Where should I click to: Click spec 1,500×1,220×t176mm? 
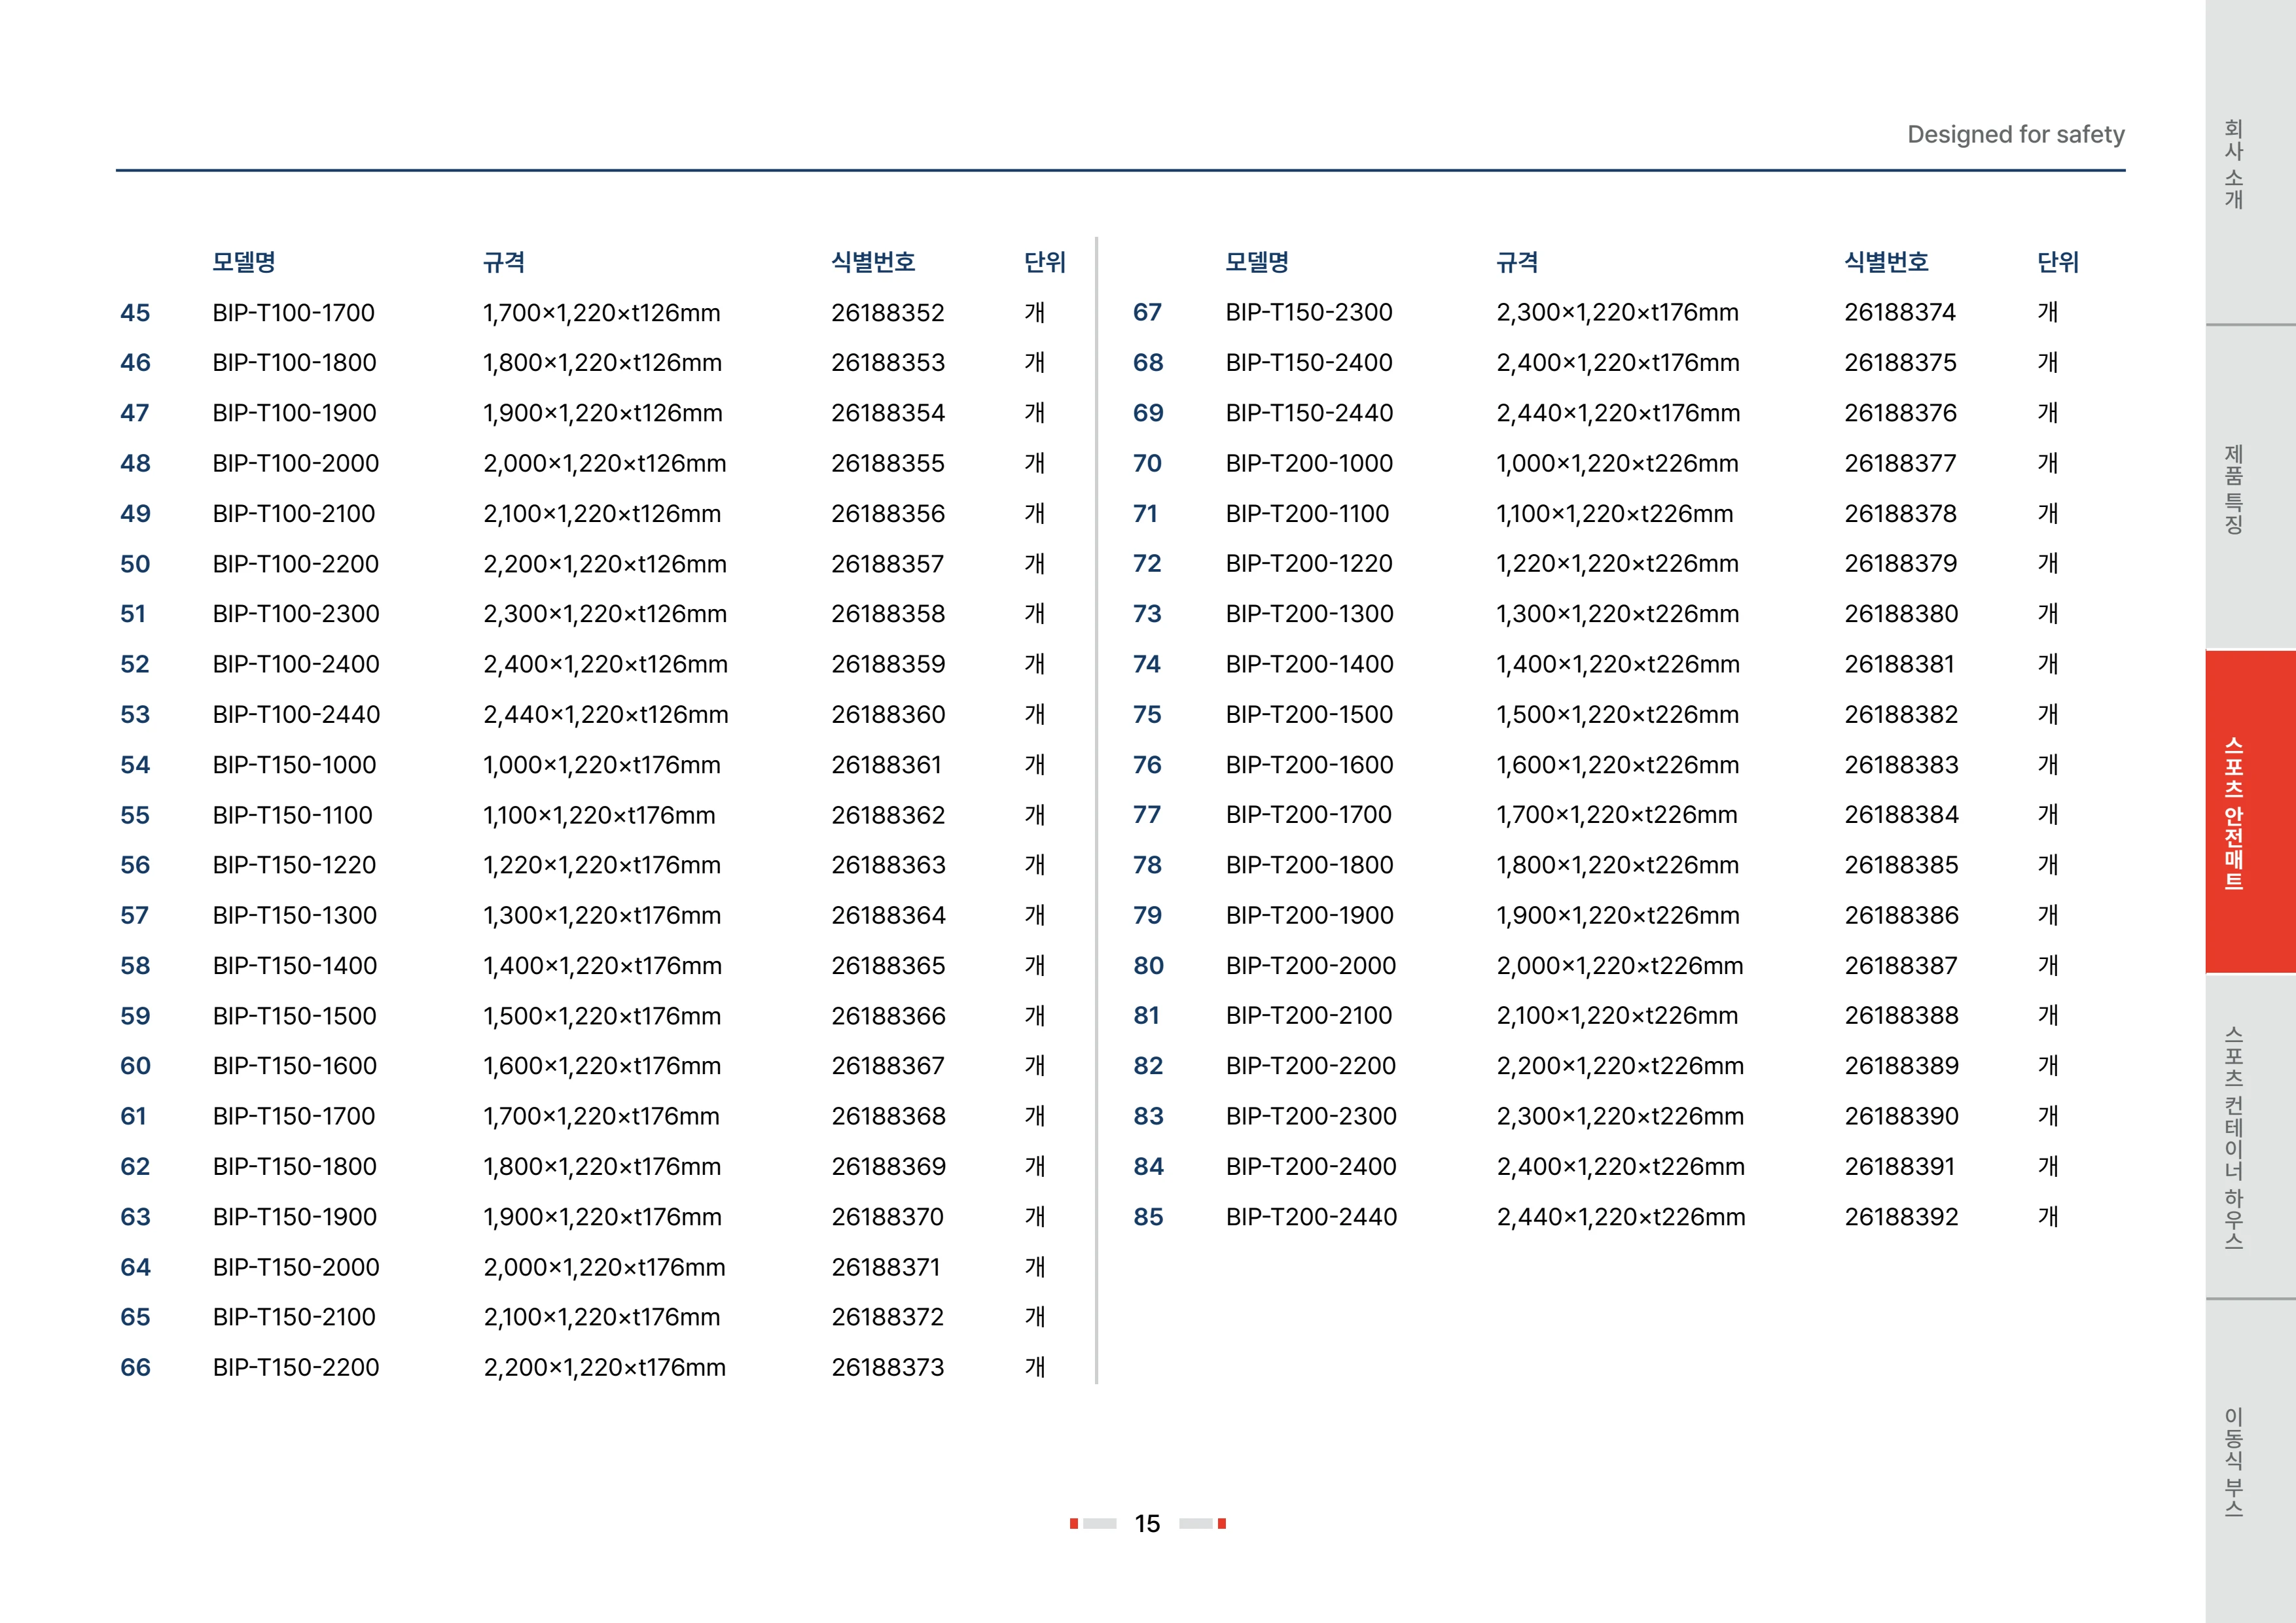602,1017
